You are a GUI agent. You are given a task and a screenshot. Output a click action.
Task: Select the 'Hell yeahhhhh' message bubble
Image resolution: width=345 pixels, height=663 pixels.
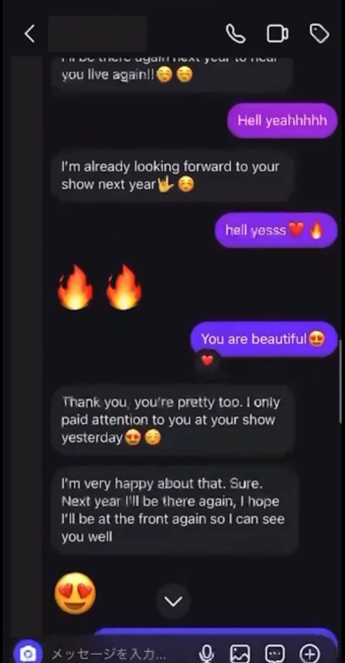pyautogui.click(x=282, y=120)
